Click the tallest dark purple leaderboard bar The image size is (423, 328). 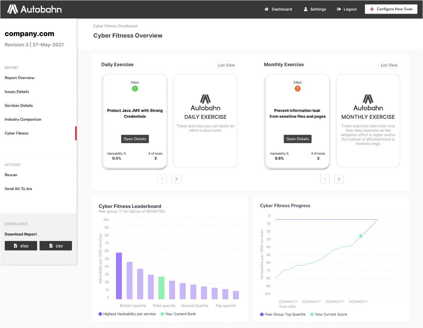point(119,276)
